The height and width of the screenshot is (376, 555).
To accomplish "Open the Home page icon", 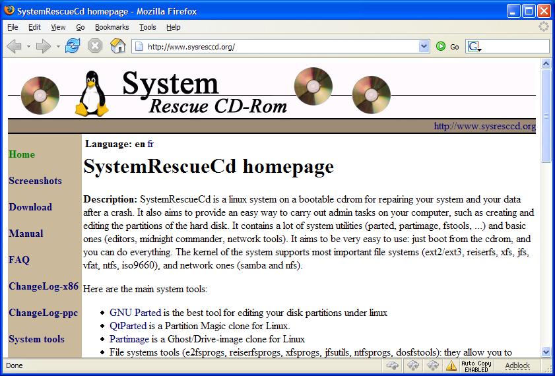I will tap(118, 46).
